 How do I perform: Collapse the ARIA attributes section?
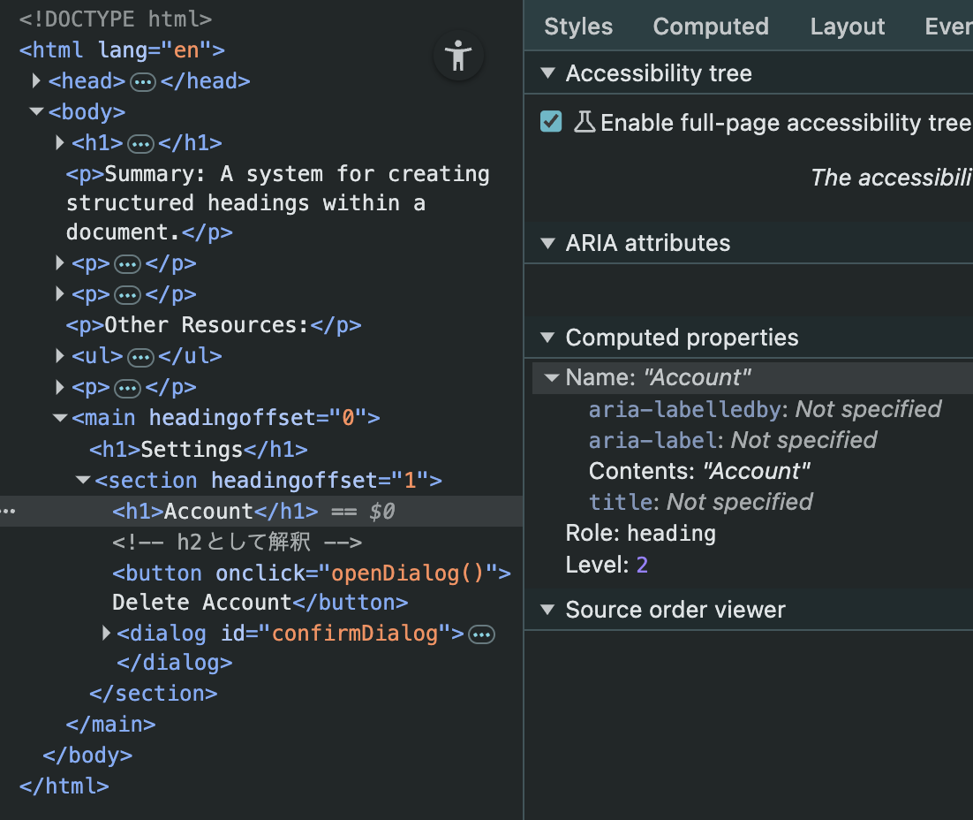[x=548, y=243]
